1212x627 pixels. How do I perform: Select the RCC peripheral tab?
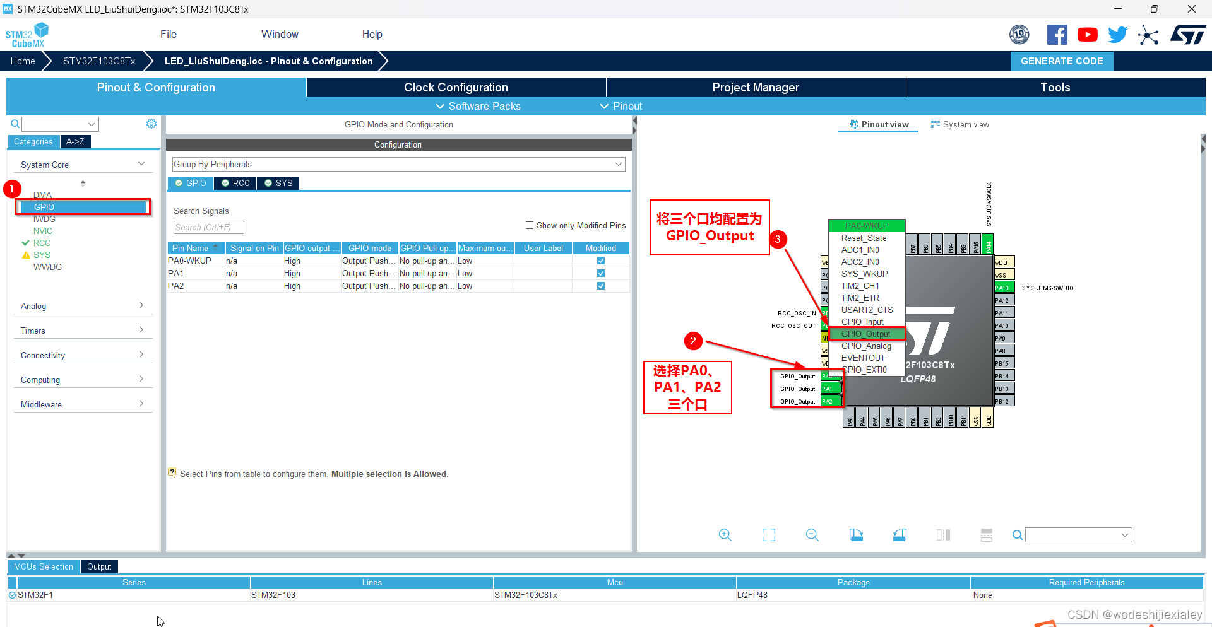pos(235,183)
